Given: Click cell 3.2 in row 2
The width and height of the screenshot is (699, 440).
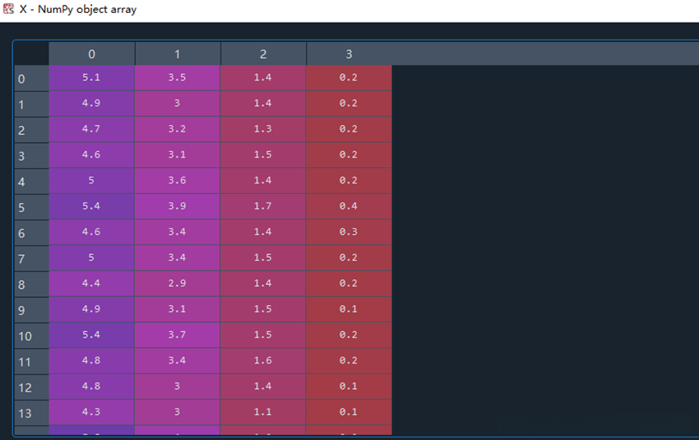Looking at the screenshot, I should point(178,130).
